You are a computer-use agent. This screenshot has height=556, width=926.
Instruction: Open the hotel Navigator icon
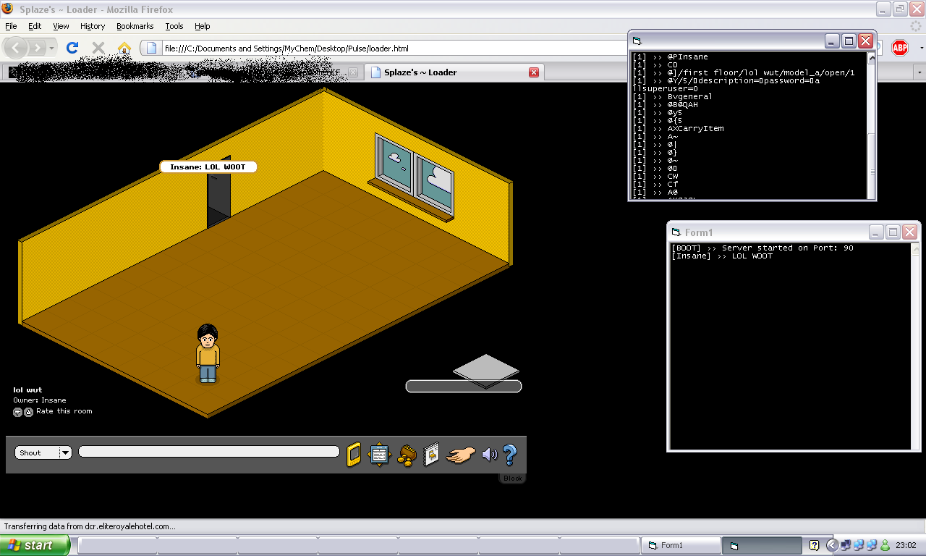tap(380, 454)
